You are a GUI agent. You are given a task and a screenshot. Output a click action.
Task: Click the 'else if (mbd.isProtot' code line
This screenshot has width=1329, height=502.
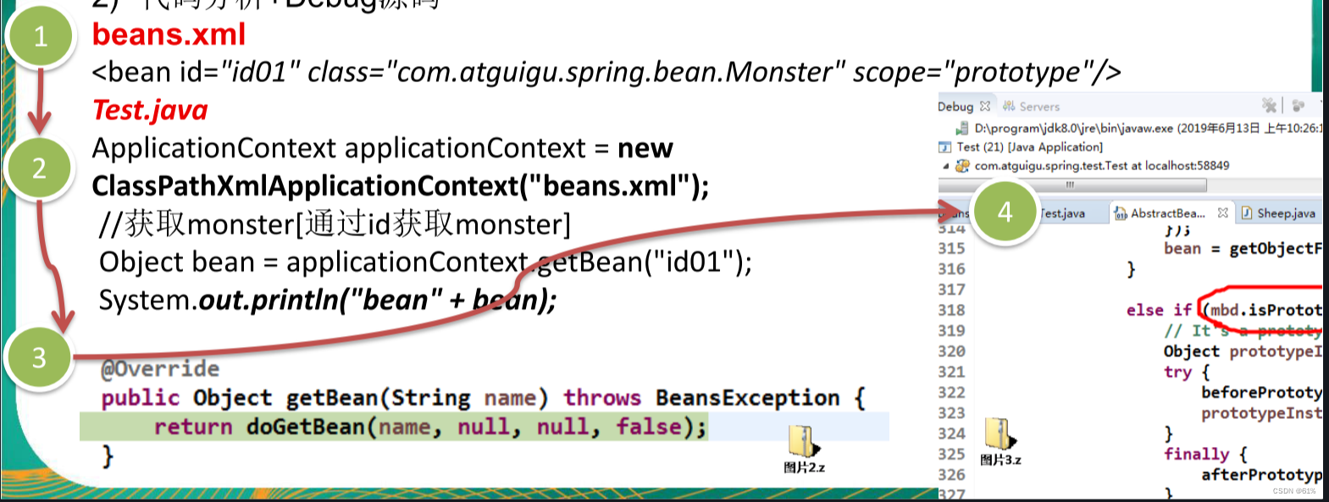pyautogui.click(x=1224, y=310)
